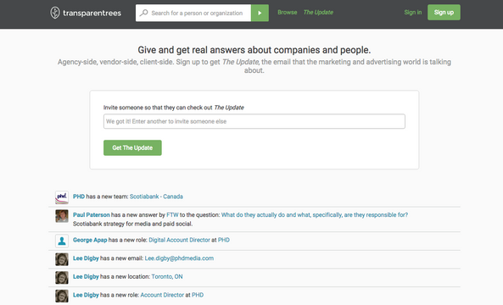Open Lee Digby's photo in new email row
This screenshot has height=305, width=503.
(x=62, y=259)
